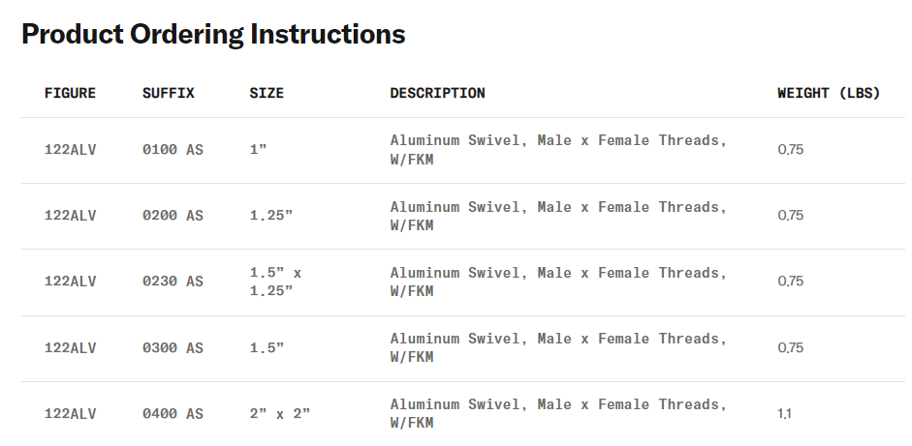Click the WEIGHT (LBS) column header

pyautogui.click(x=828, y=94)
